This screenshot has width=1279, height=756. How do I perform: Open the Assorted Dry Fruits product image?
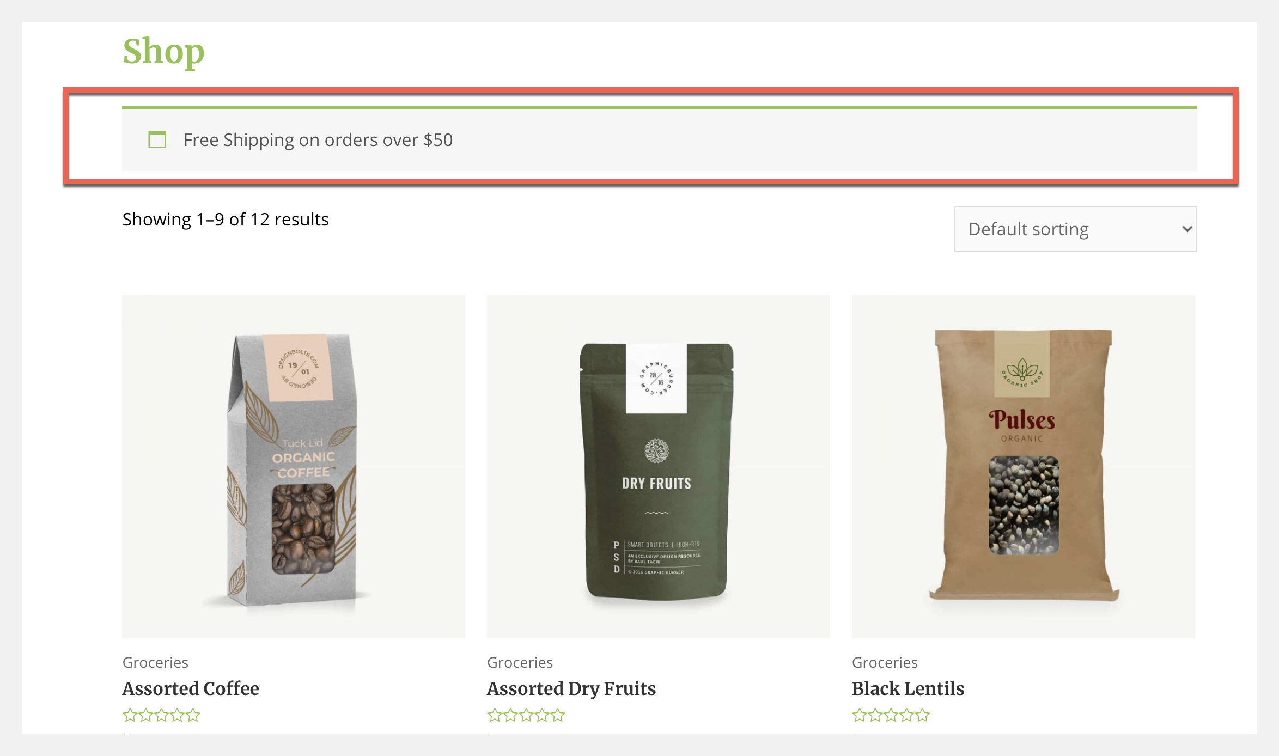pos(659,467)
